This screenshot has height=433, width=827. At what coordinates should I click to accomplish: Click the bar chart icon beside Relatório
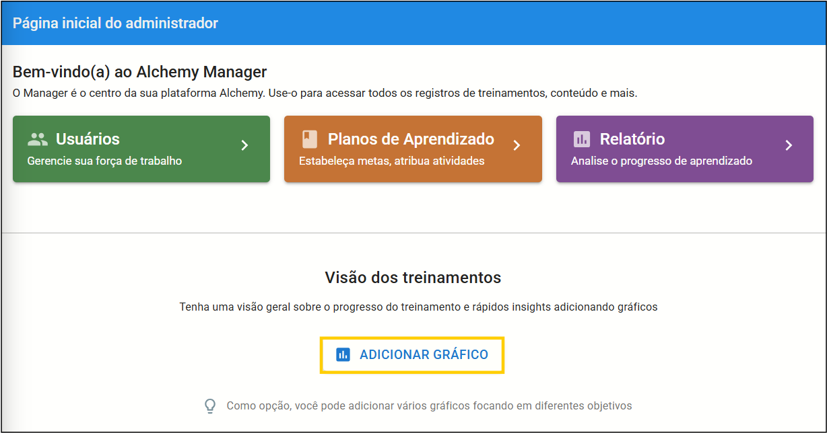pos(581,139)
